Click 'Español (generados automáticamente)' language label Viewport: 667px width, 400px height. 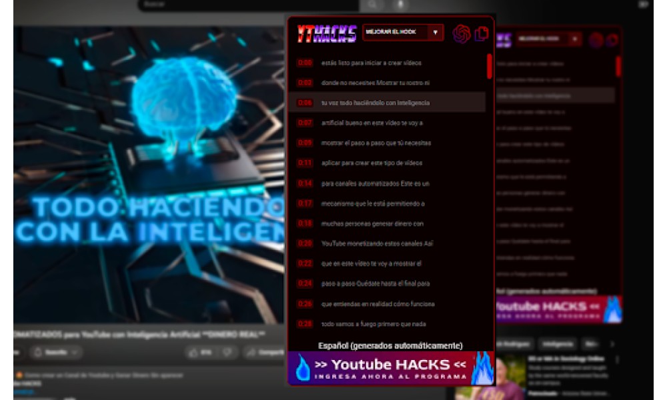click(390, 345)
